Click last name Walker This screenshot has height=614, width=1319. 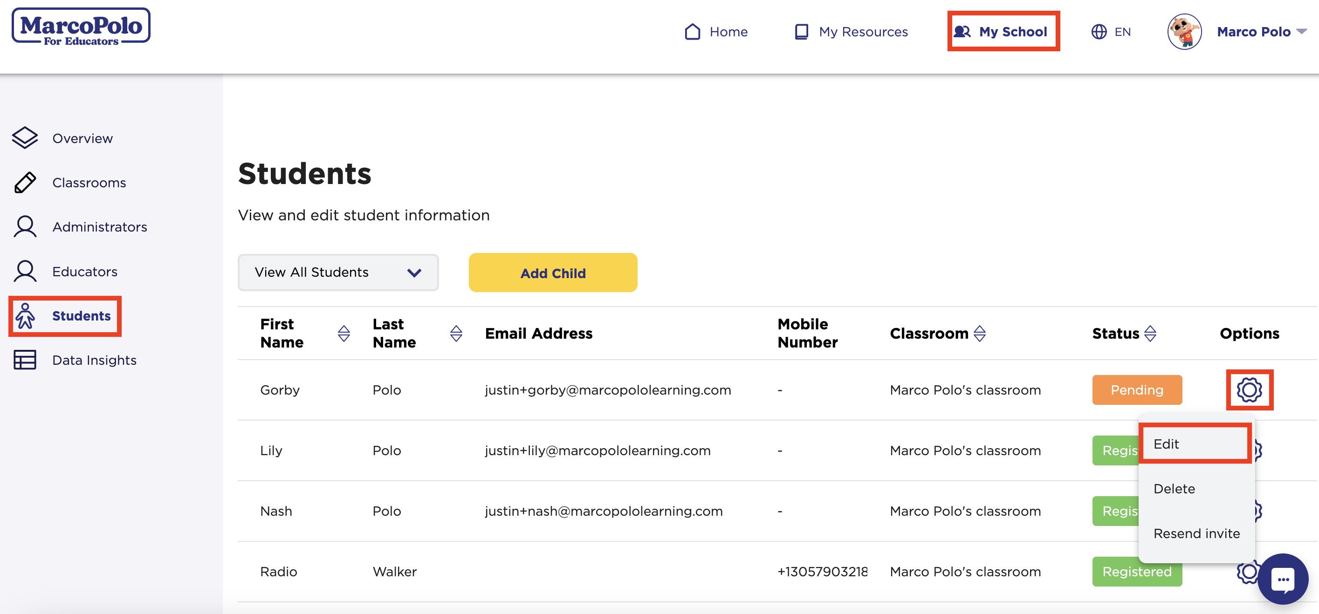tap(394, 572)
